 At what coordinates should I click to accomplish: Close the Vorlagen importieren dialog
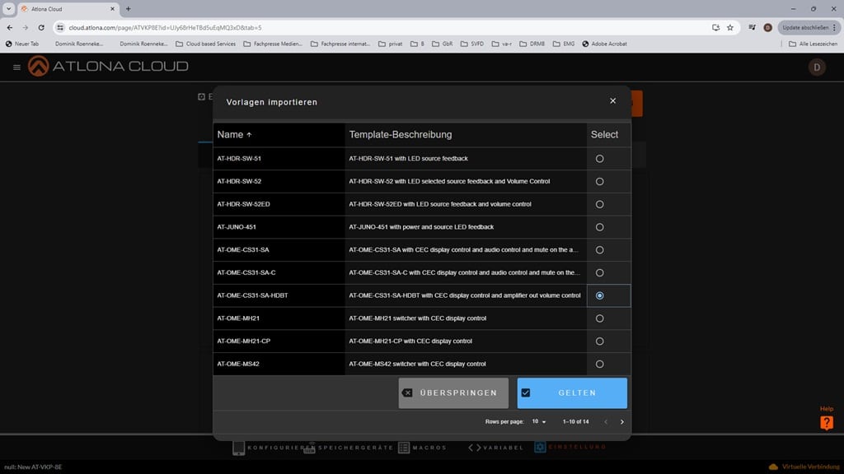pyautogui.click(x=612, y=101)
